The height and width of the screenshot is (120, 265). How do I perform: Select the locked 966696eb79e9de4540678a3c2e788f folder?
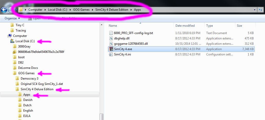(x=41, y=52)
